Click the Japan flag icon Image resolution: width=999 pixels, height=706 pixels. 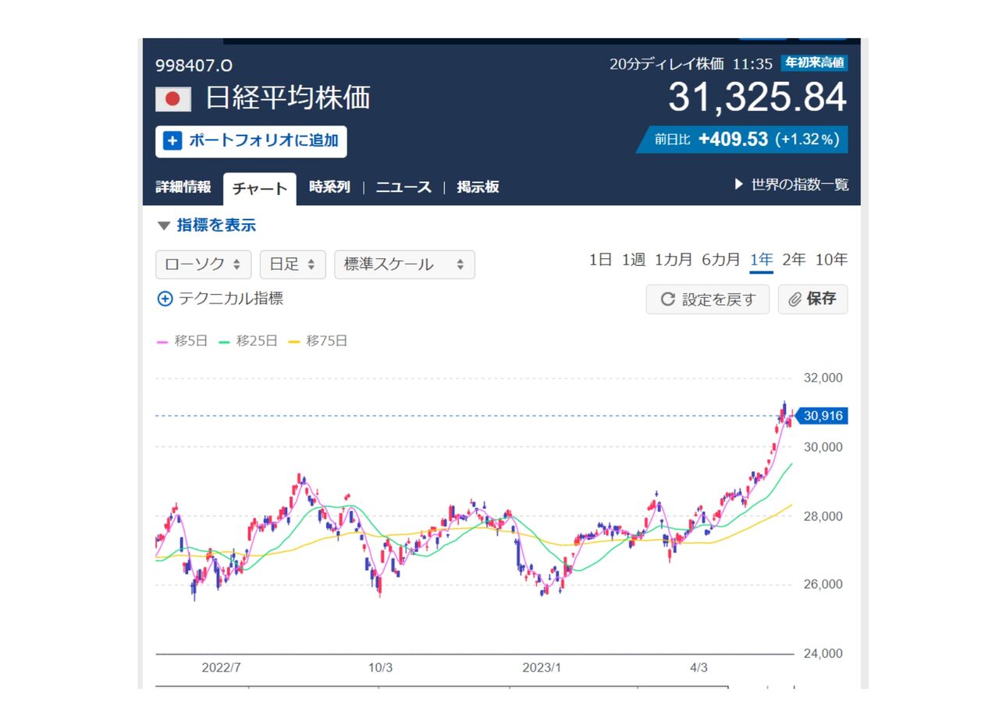(x=173, y=99)
